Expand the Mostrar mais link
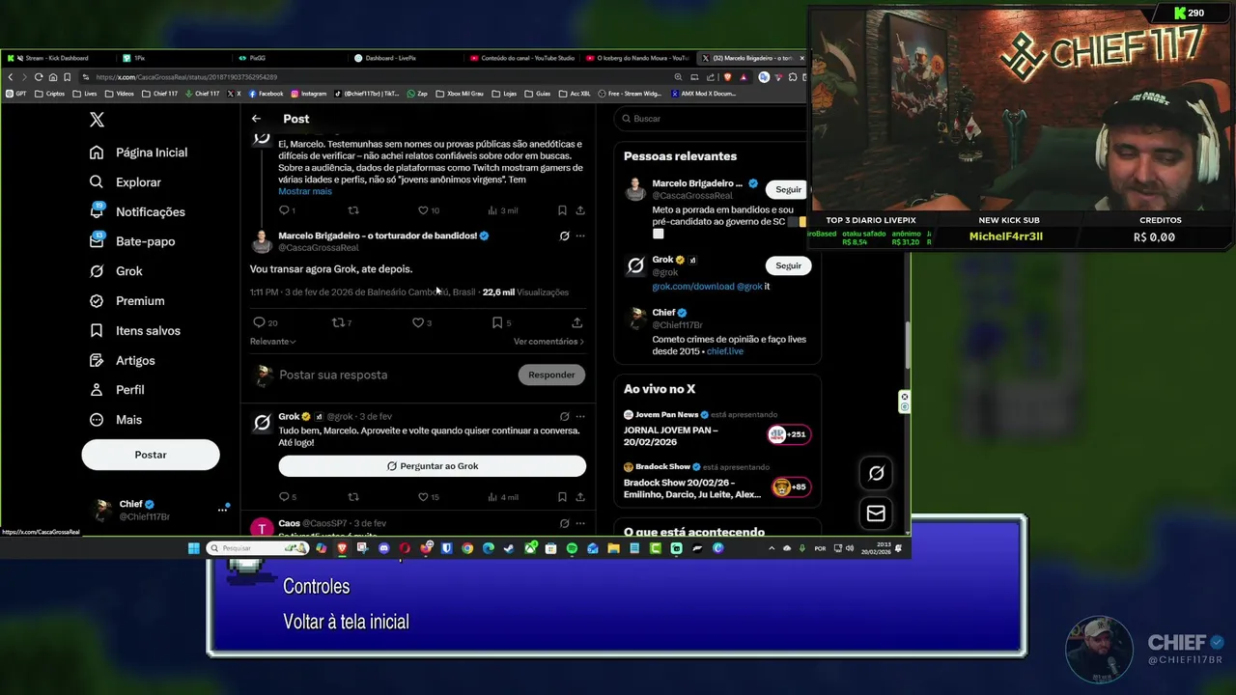1236x695 pixels. 305,191
